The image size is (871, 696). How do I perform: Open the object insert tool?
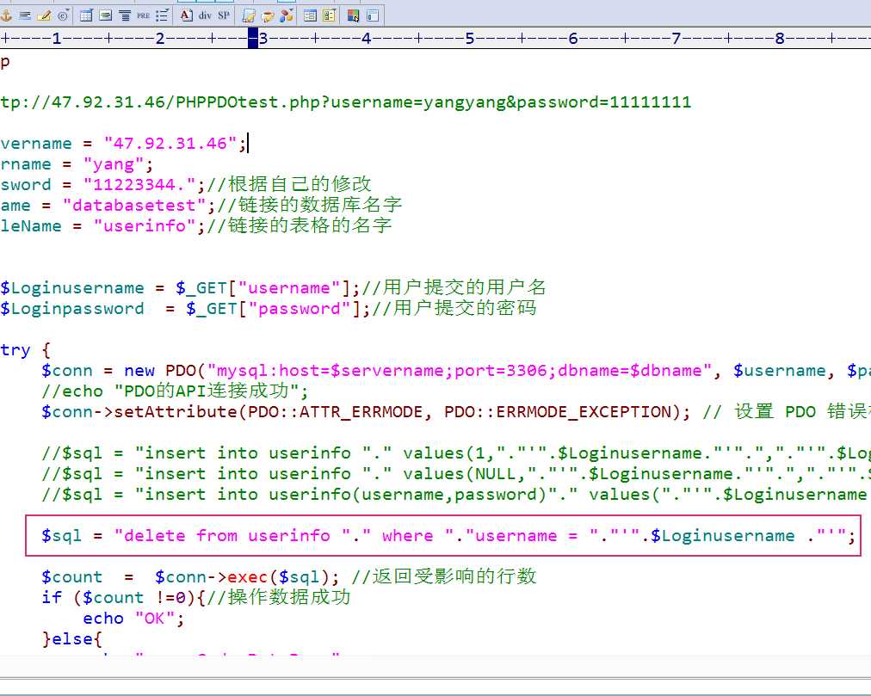tap(287, 15)
